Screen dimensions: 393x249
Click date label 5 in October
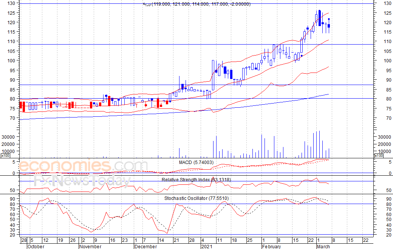32,240
